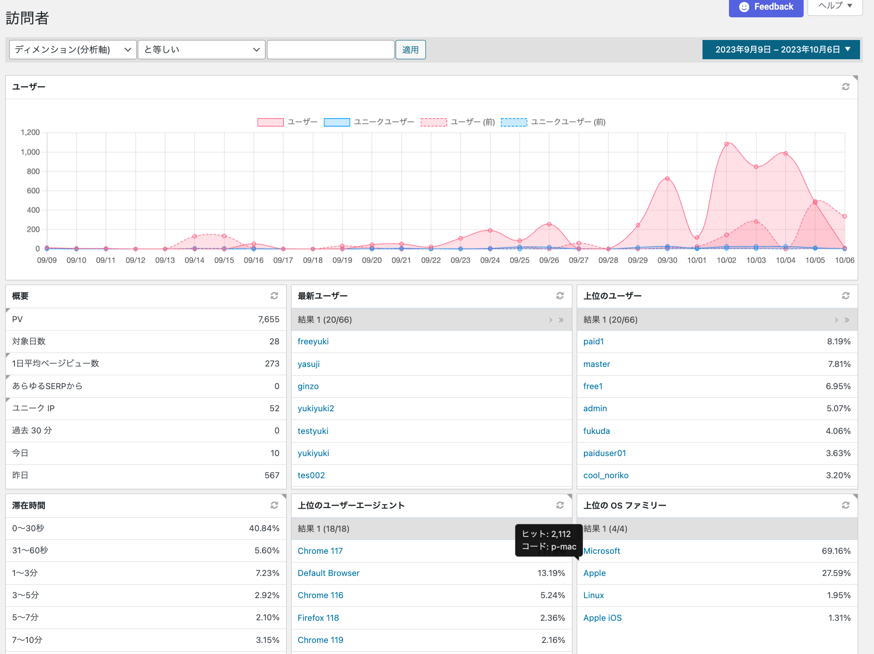Toggle ユーザー (前) dashed legend series
Viewport: 874px width, 654px height.
pos(434,122)
